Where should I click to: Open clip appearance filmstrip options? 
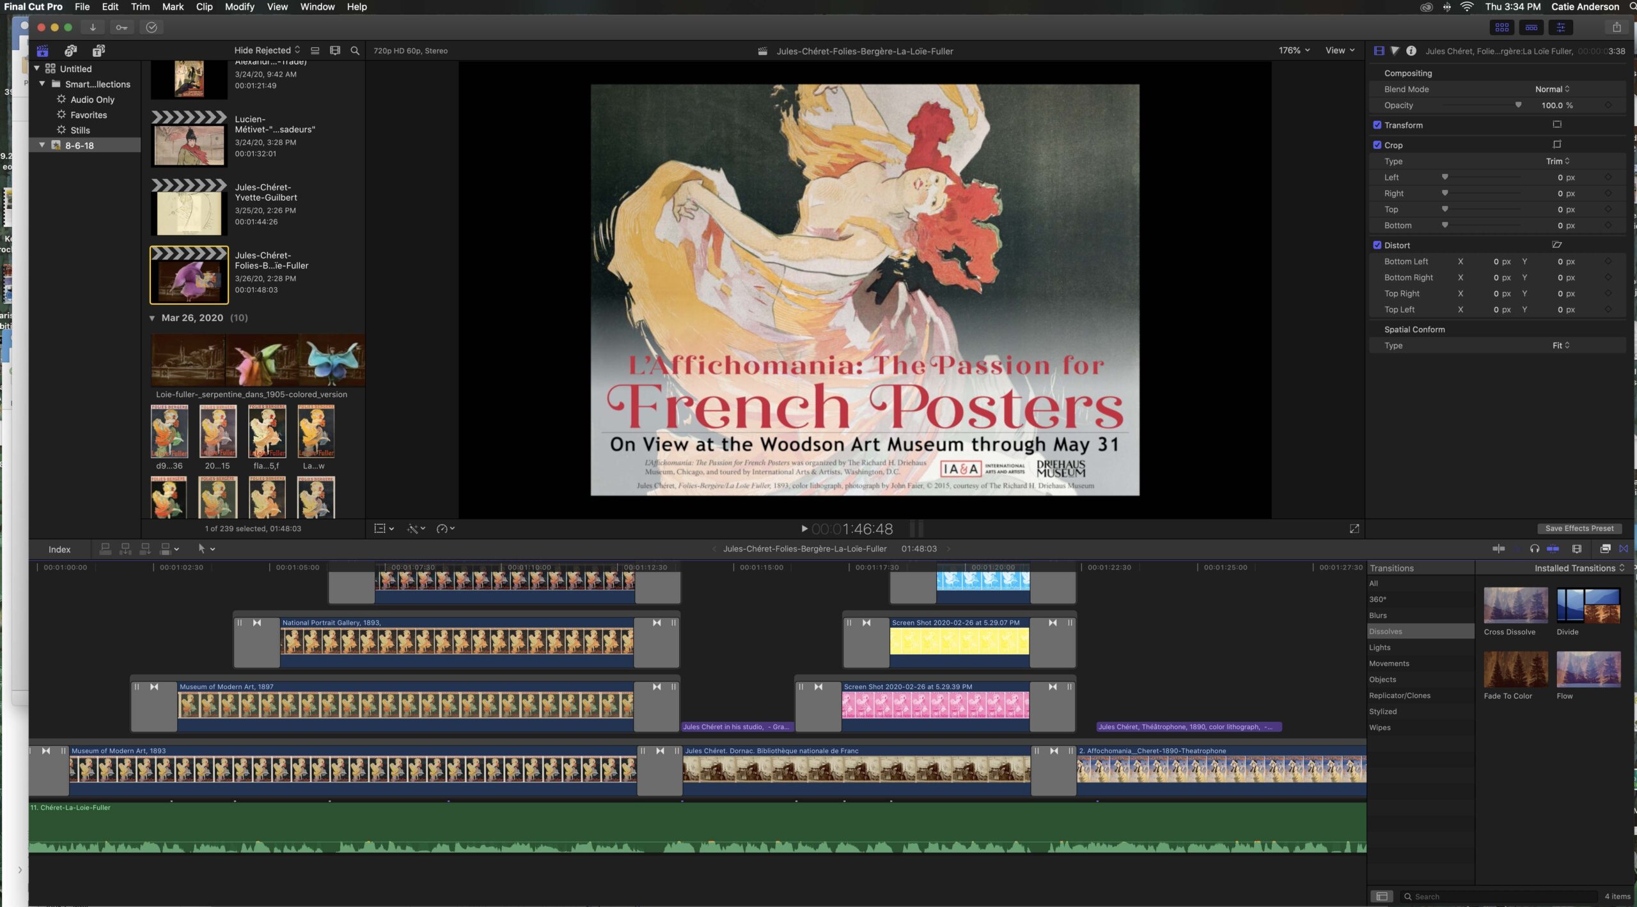pyautogui.click(x=335, y=50)
